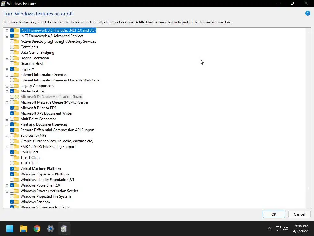
Task: Open Start menu from taskbar
Action: [10, 229]
